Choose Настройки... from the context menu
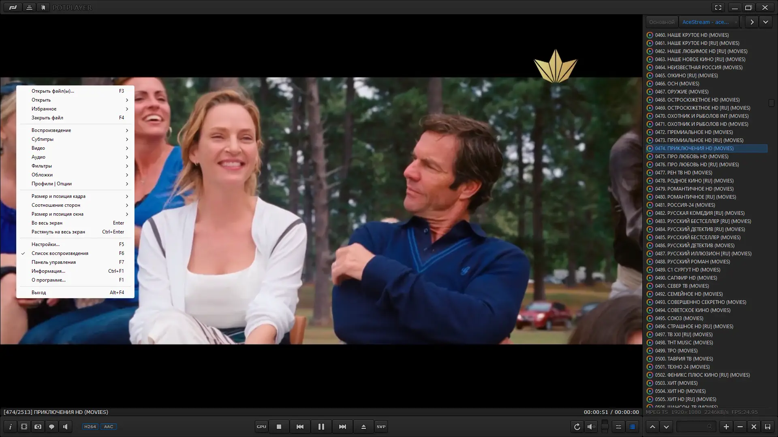 45,244
